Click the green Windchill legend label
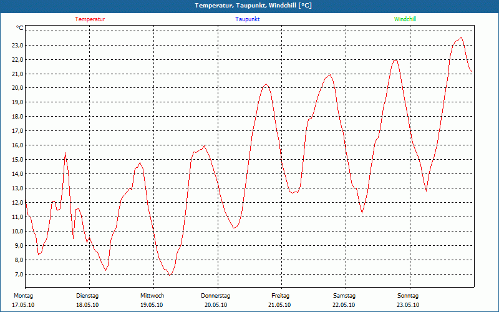This screenshot has width=499, height=312. click(405, 19)
